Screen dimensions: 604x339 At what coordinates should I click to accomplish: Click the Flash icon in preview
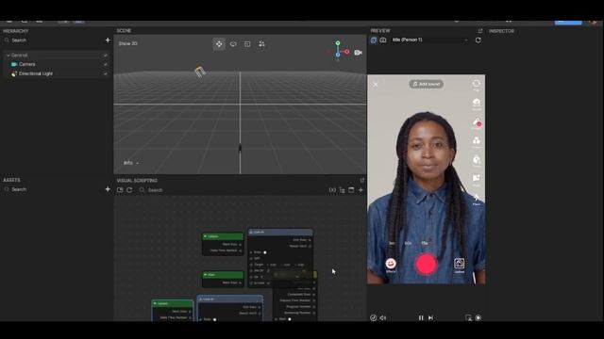pos(477,199)
